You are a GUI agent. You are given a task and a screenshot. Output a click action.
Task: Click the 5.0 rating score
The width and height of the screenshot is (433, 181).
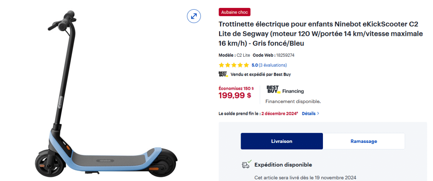click(255, 65)
